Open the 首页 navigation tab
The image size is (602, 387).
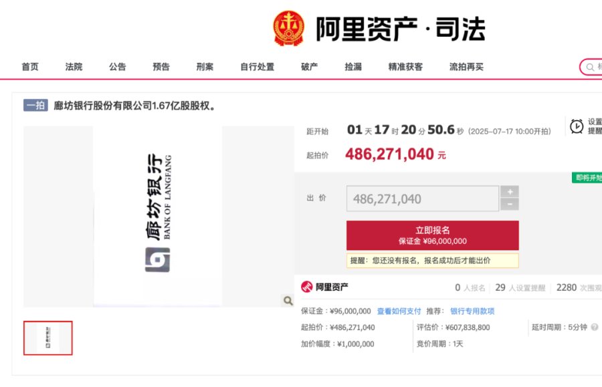30,67
